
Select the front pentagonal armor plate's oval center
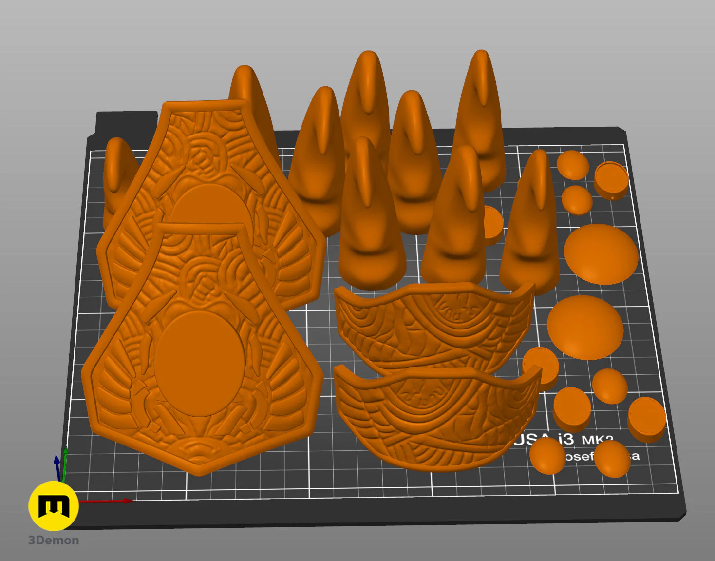[200, 363]
